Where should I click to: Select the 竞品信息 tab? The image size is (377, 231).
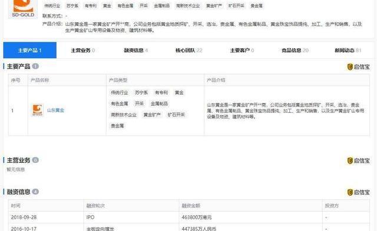[295, 51]
